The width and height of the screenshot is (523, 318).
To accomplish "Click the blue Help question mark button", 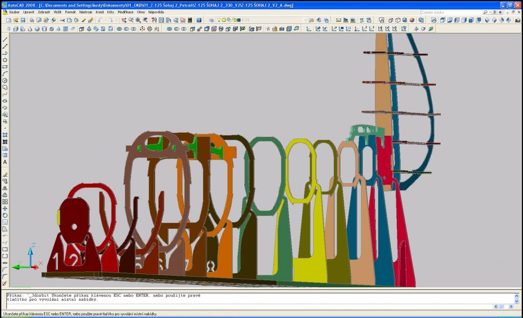I will pos(199,20).
